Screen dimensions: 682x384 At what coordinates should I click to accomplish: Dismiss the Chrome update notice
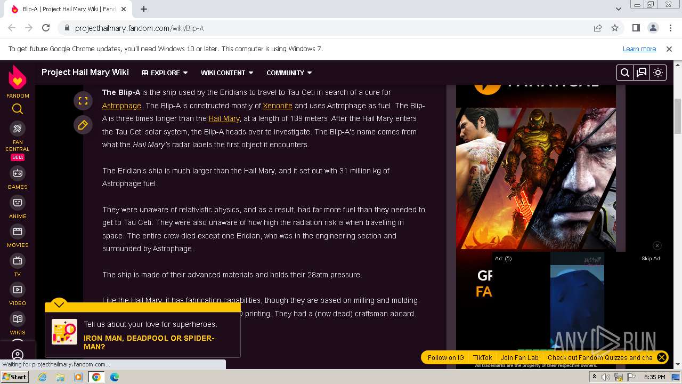[669, 49]
